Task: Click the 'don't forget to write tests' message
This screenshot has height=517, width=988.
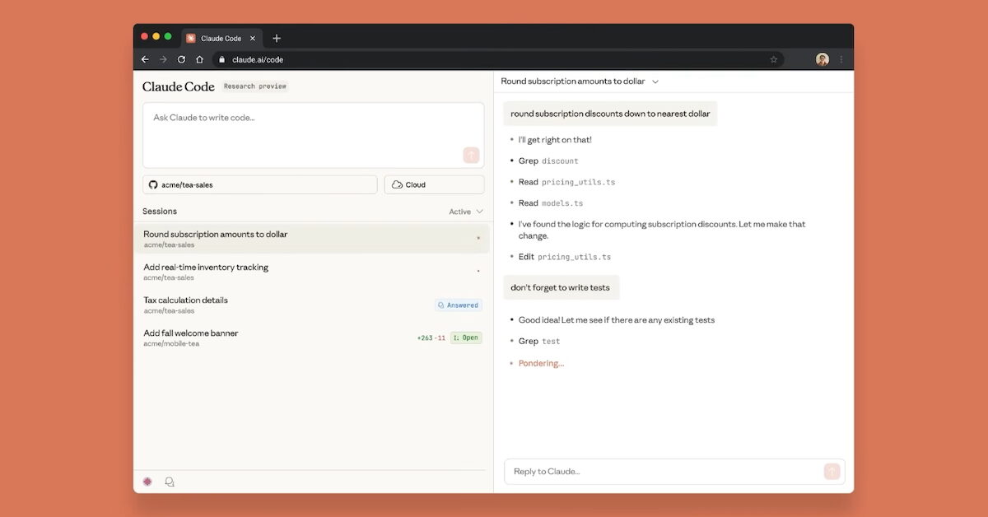Action: 562,287
